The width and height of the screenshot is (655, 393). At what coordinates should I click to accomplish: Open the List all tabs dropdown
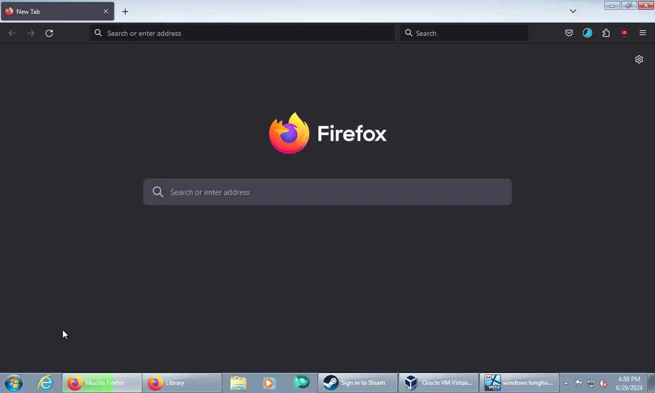point(573,11)
